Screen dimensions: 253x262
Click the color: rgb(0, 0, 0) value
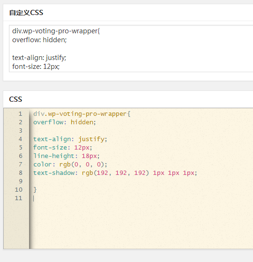(x=82, y=165)
